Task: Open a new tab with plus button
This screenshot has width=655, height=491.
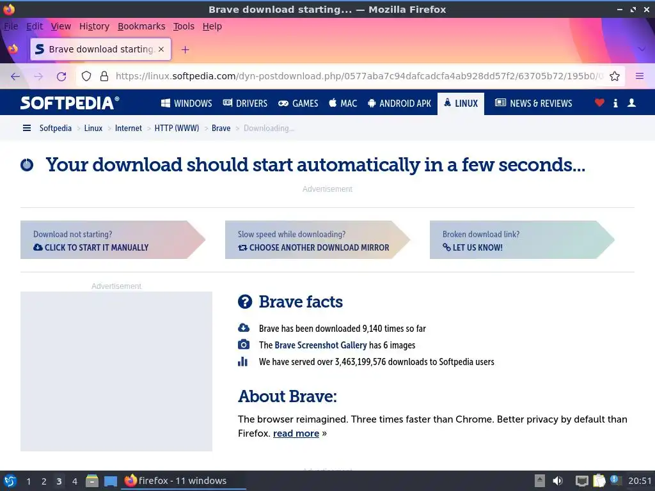Action: pos(185,50)
